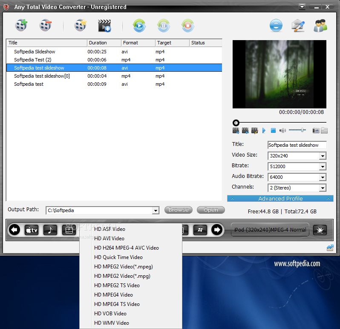Go to previous profile category with left arrow

pyautogui.click(x=14, y=230)
